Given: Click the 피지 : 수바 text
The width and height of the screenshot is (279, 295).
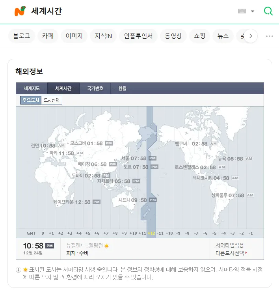Looking at the screenshot, I should (x=77, y=253).
